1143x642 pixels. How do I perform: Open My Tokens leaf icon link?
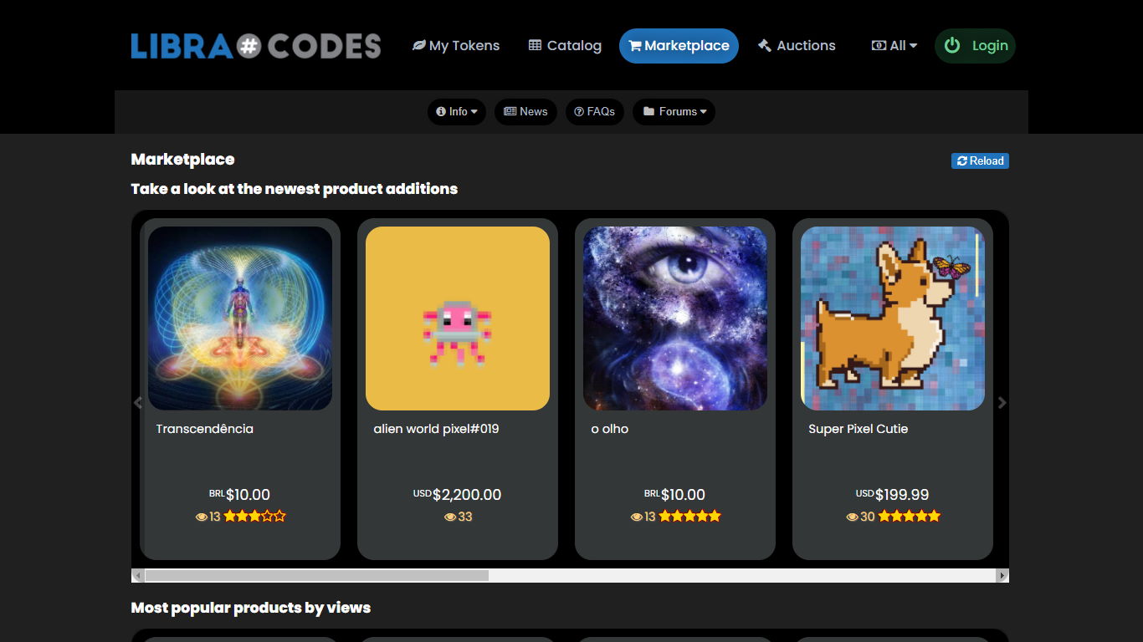coord(419,45)
